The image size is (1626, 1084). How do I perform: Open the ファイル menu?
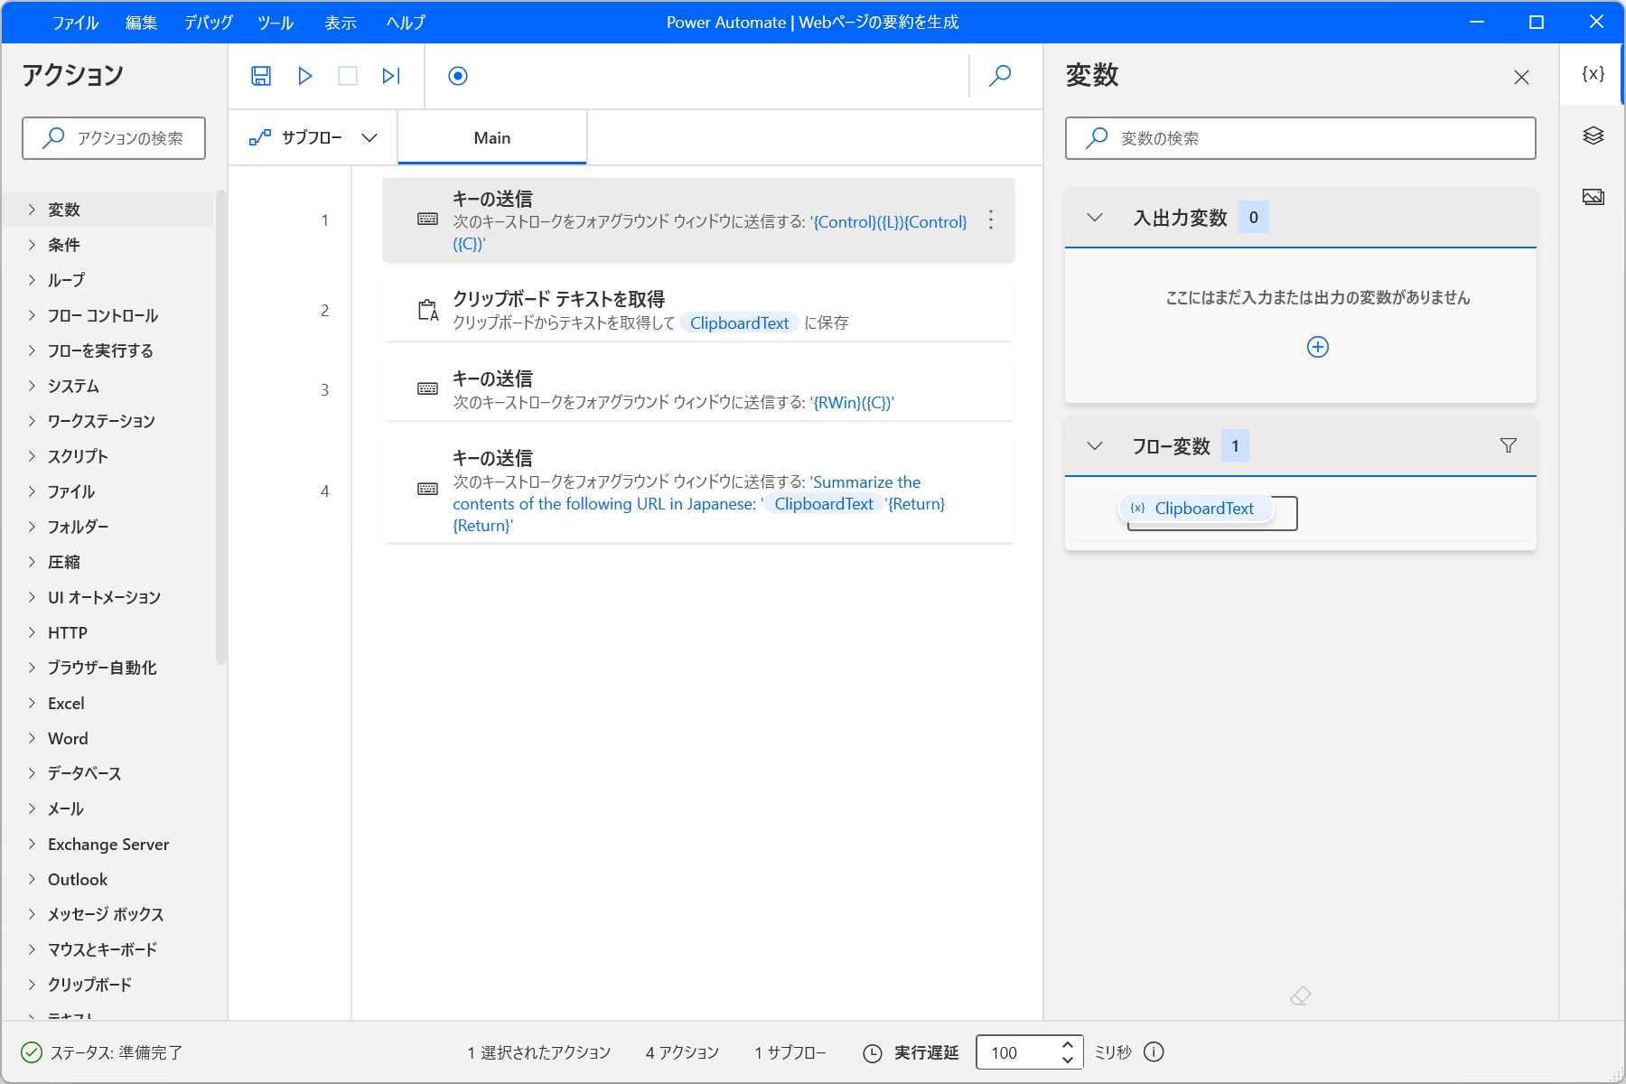[x=75, y=23]
